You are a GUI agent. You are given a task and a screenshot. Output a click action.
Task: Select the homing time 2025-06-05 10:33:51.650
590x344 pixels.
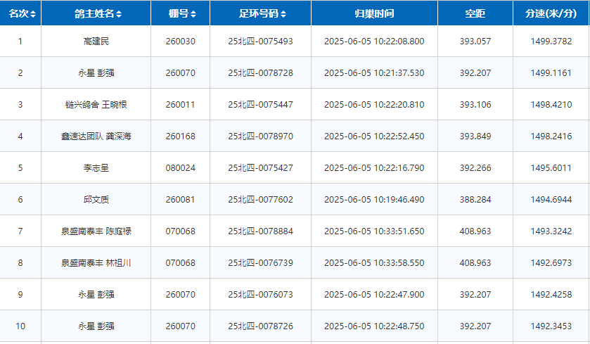click(x=374, y=231)
